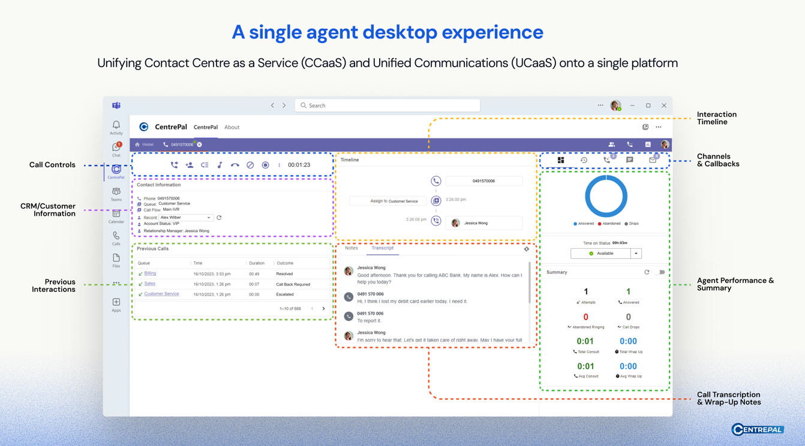
Task: Go to next page of previous calls
Action: [324, 309]
